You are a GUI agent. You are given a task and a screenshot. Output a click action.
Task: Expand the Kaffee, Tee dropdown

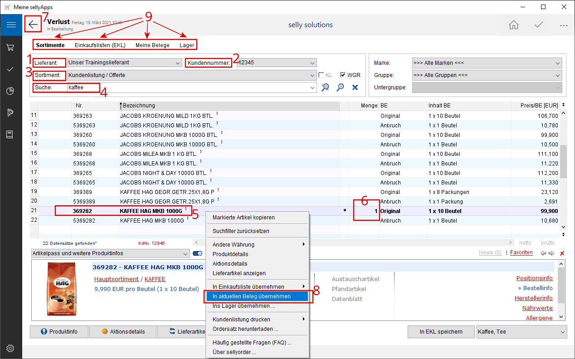(x=562, y=332)
